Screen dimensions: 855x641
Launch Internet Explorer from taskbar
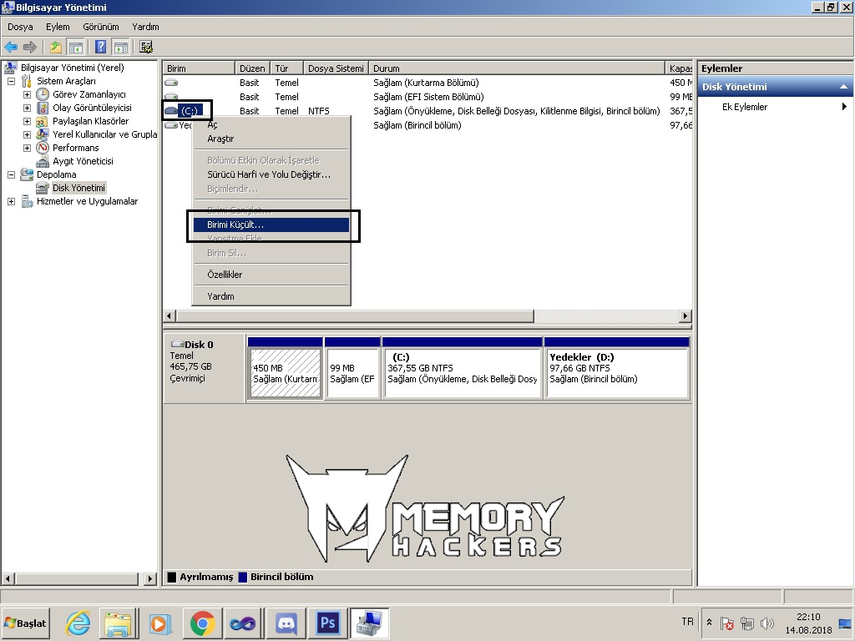[78, 623]
